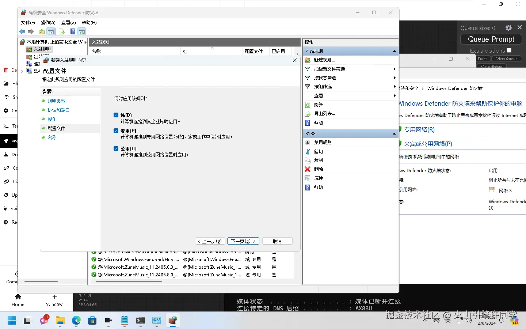Click 复制 copy icon in actions pane
This screenshot has width=526, height=329.
(x=308, y=160)
